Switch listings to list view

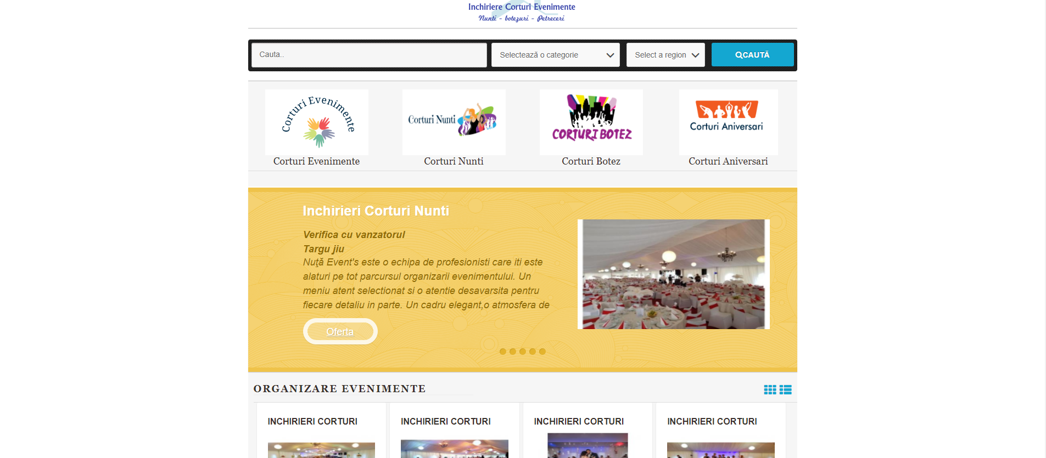(x=785, y=389)
